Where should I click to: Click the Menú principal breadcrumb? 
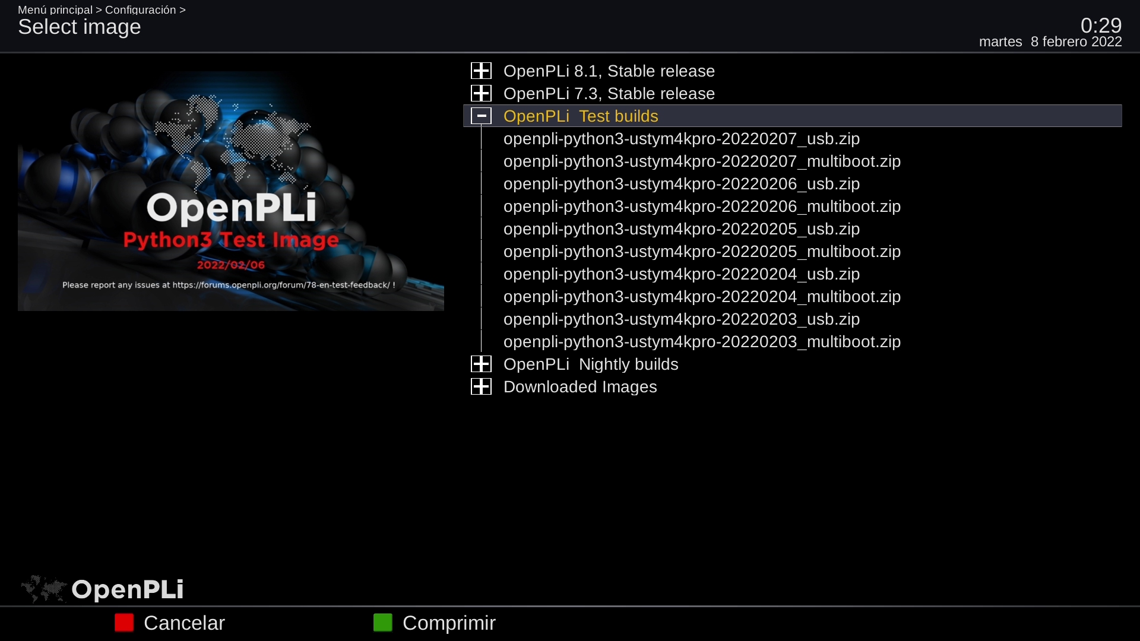[55, 9]
